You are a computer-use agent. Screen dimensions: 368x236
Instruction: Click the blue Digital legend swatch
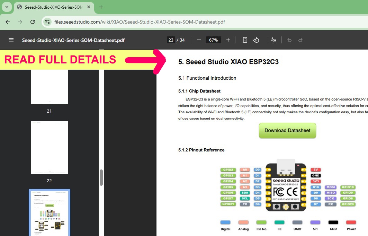225,222
